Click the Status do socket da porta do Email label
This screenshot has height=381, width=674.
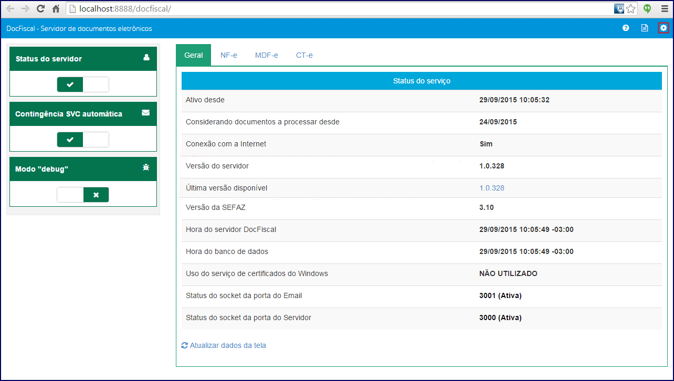244,295
